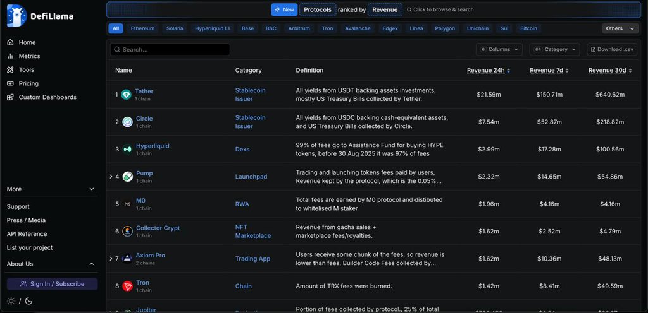Open List your project link
The height and width of the screenshot is (313, 648).
[30, 247]
